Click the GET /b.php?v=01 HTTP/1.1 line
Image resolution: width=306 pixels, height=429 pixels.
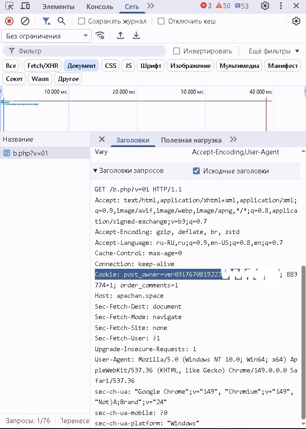[138, 189]
